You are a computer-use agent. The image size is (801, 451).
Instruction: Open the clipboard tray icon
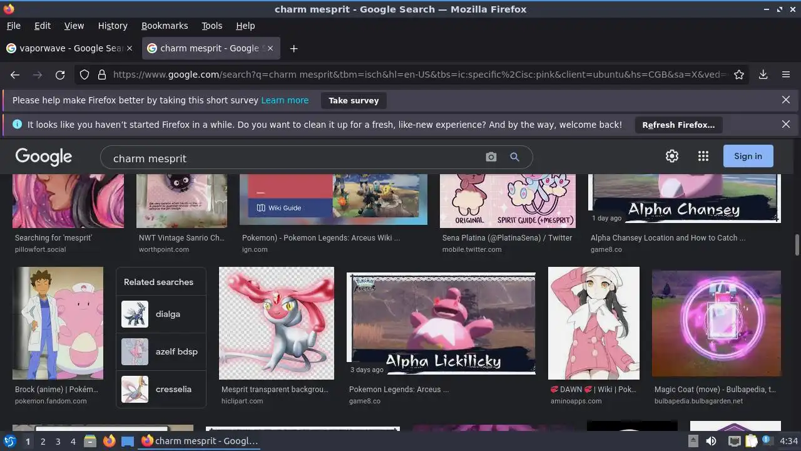click(x=752, y=441)
